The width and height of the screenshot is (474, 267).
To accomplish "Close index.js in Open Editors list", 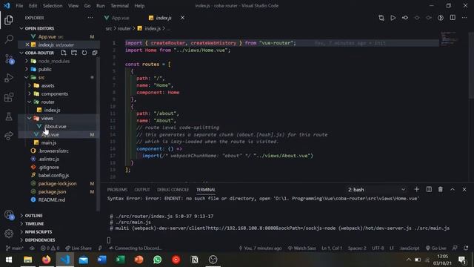I will tap(27, 44).
